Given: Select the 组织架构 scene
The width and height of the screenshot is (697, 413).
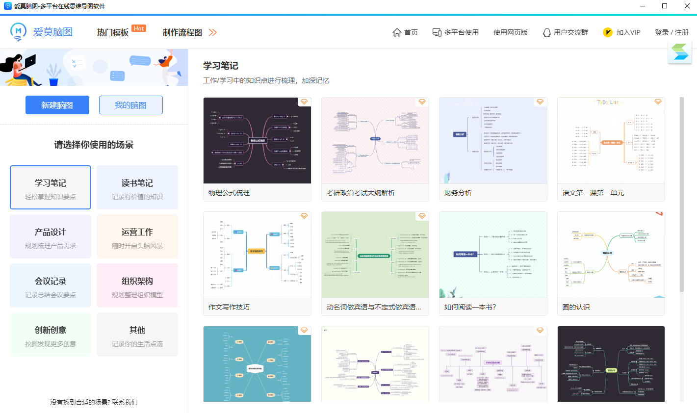Looking at the screenshot, I should point(137,285).
